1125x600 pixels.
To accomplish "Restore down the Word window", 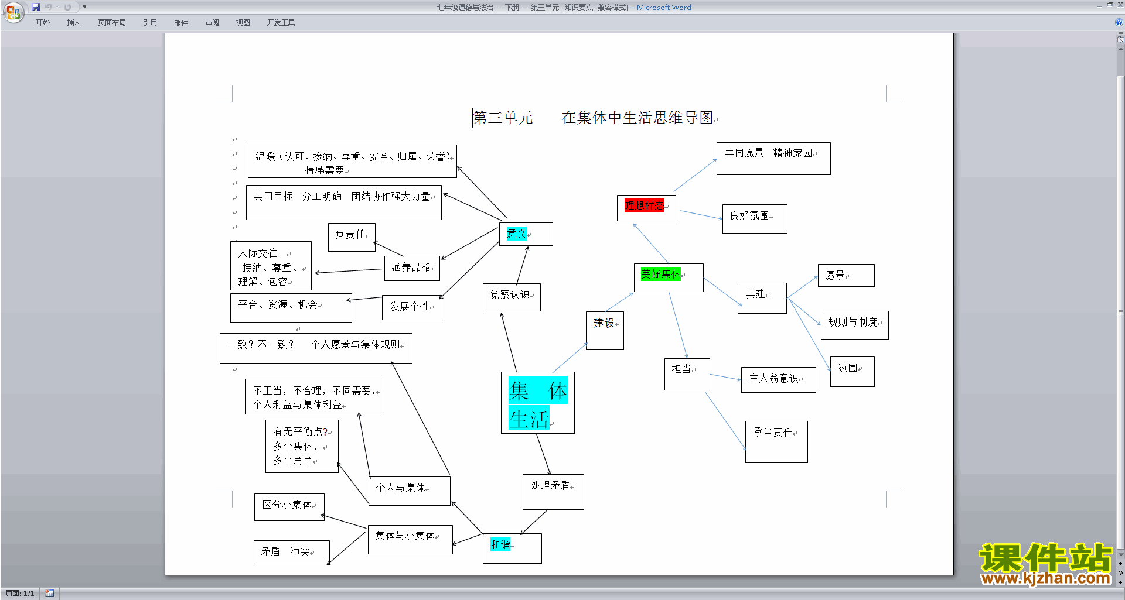I will tap(1110, 4).
